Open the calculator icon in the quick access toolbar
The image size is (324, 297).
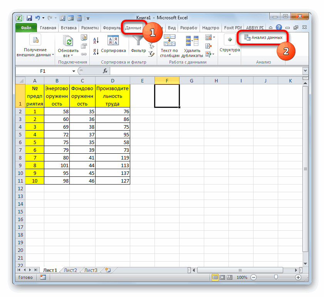(79, 18)
